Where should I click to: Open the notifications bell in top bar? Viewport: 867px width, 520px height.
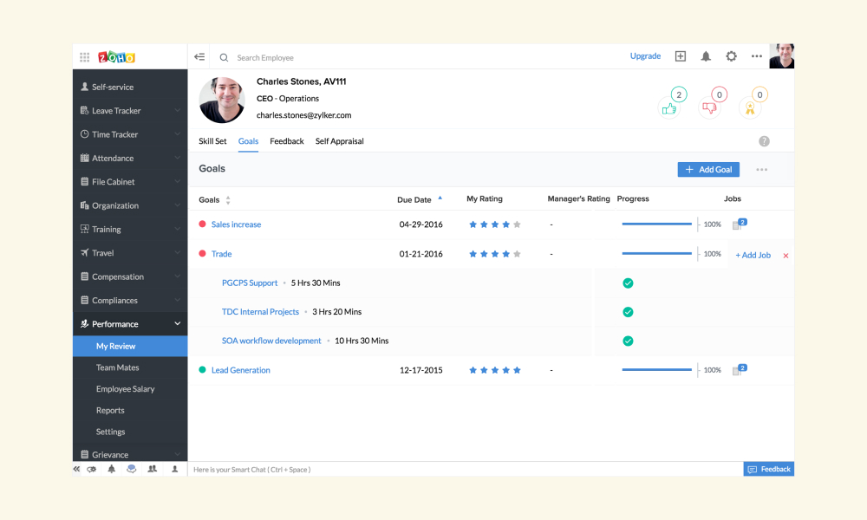point(706,55)
